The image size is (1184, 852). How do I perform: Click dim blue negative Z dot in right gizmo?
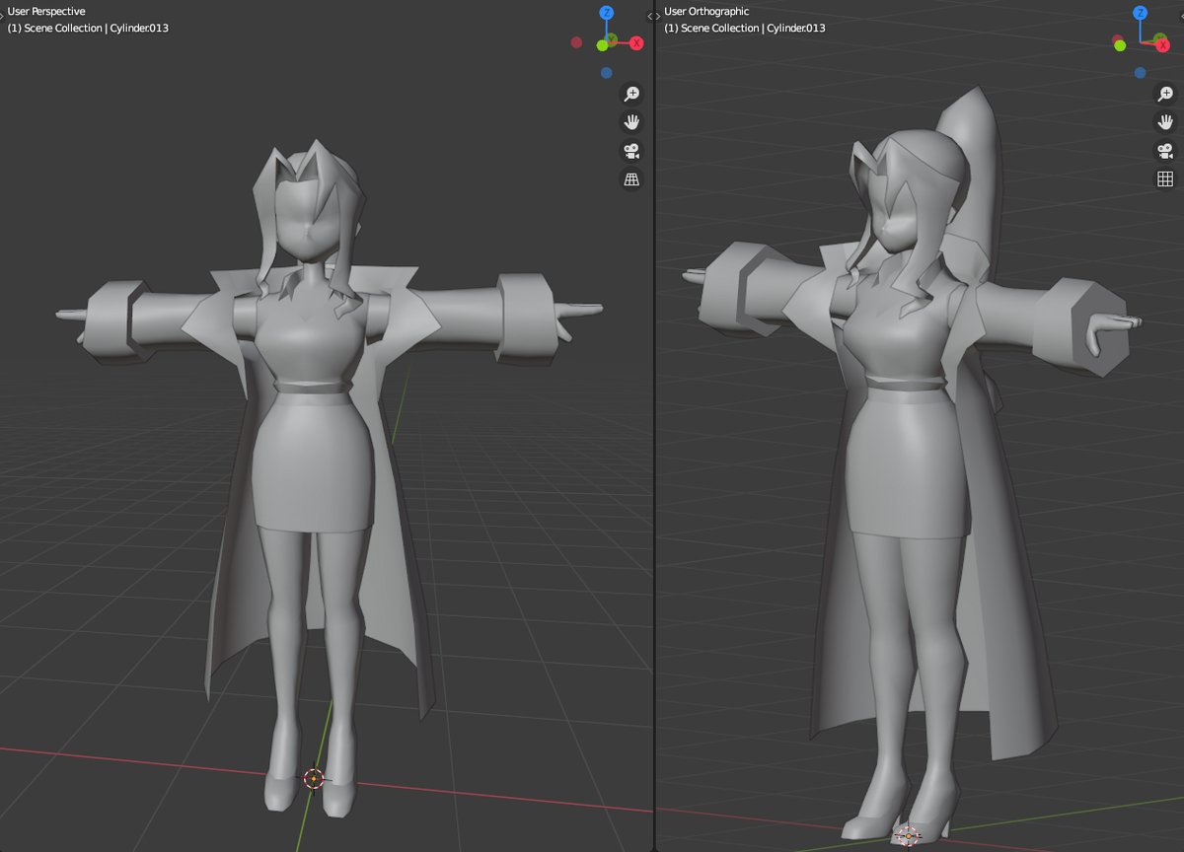click(1141, 73)
